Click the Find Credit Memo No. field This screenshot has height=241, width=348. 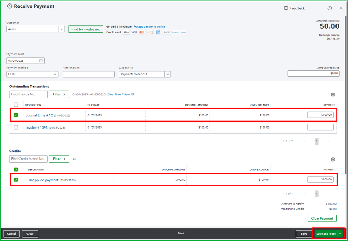pos(29,159)
